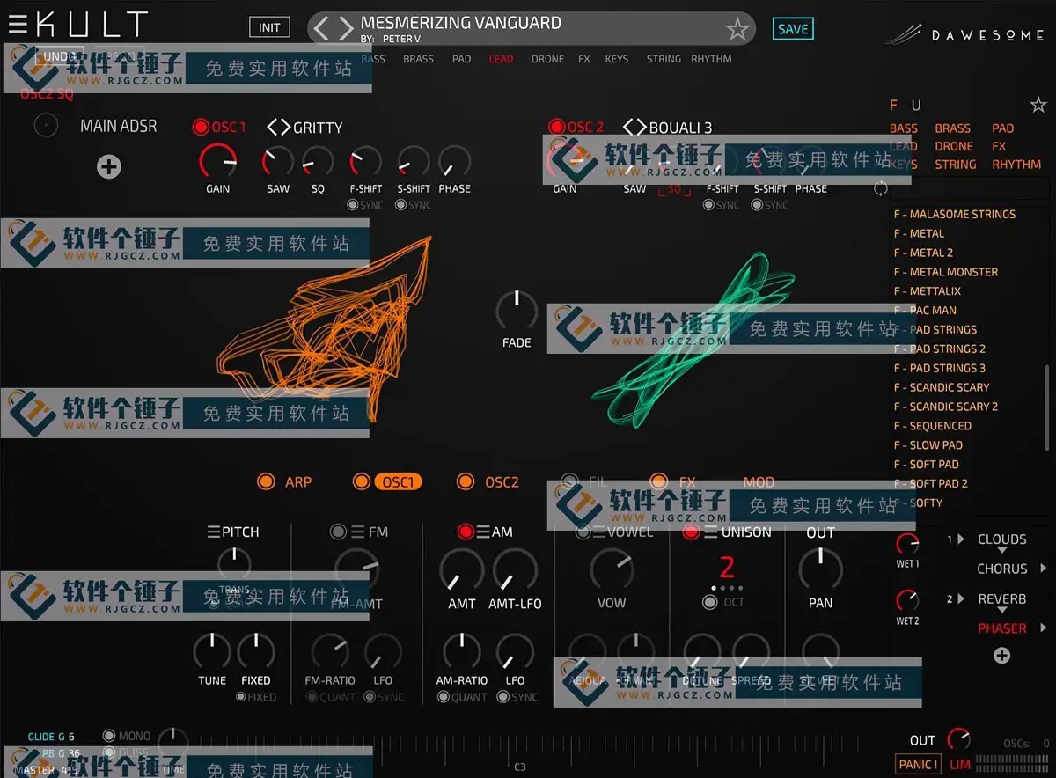Expand the CHORUS effect arrow
This screenshot has width=1056, height=778.
(1044, 569)
